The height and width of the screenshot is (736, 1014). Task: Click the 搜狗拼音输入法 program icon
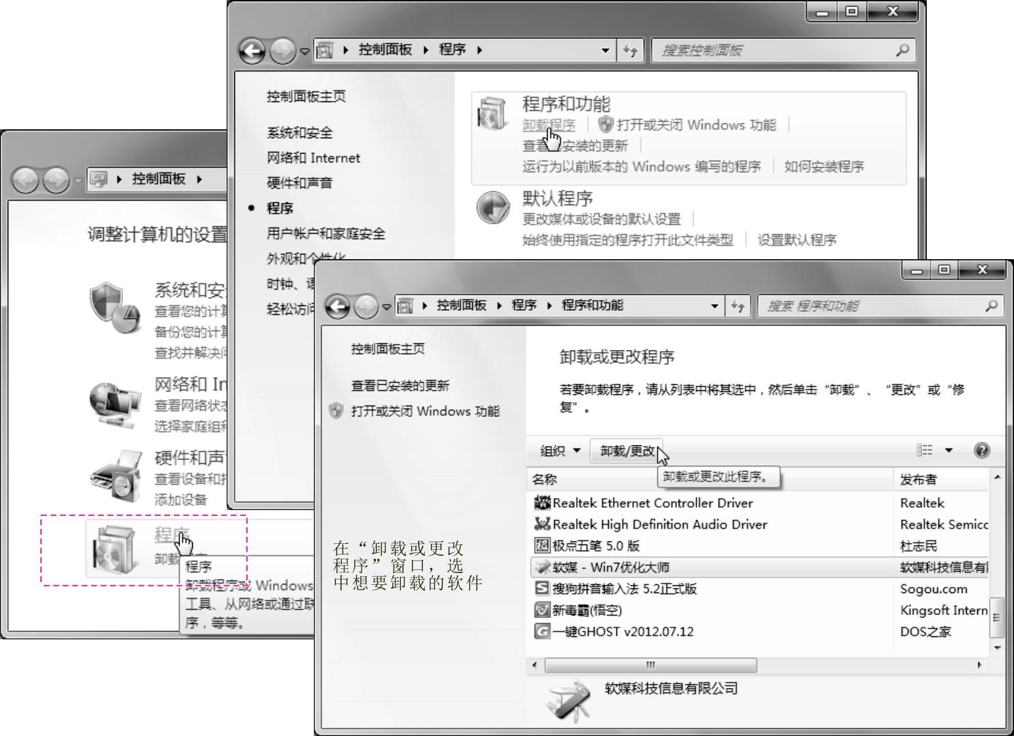[542, 588]
